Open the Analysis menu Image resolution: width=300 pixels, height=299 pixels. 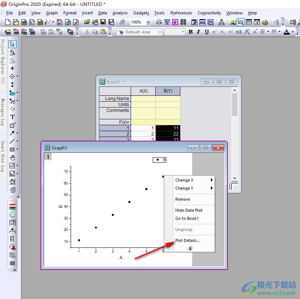tap(120, 13)
